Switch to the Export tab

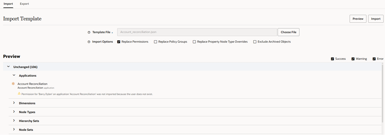25,4
